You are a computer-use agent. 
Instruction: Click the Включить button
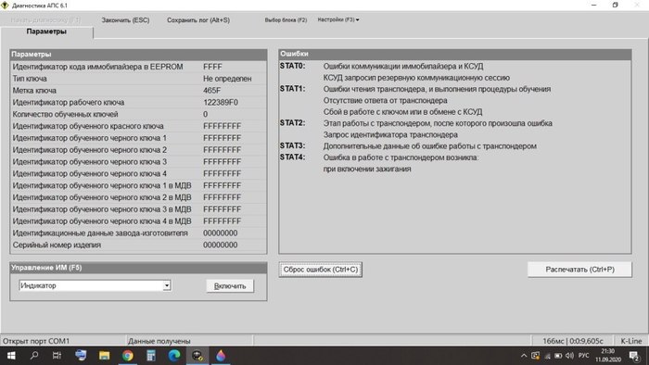click(x=230, y=285)
